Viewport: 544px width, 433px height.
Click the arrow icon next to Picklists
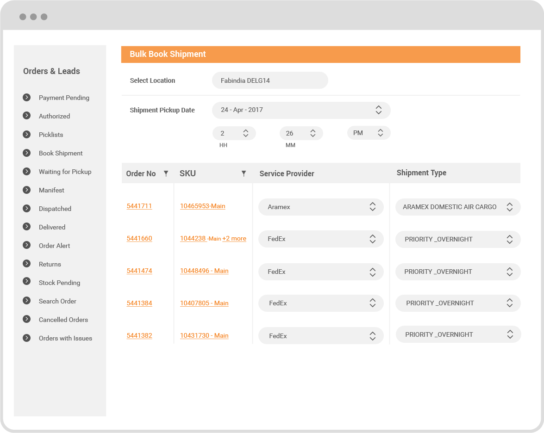27,135
